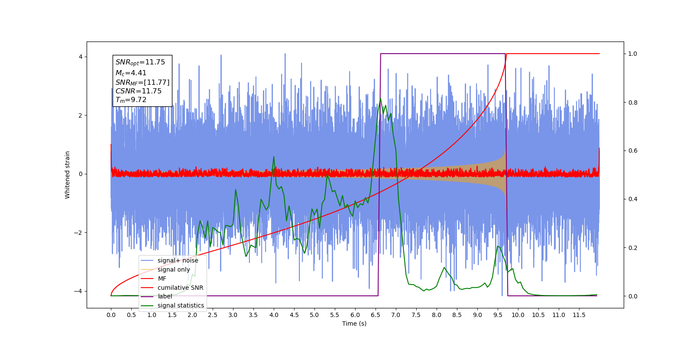
Task: Click the 'signal only' legend entry
Action: click(x=165, y=269)
